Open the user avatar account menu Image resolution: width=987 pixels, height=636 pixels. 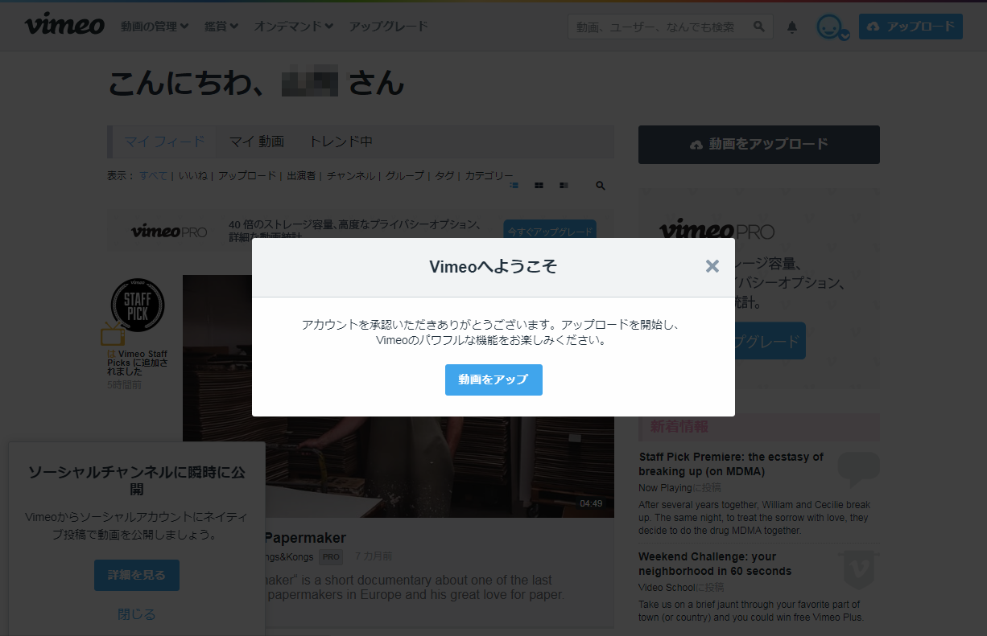[x=829, y=27]
